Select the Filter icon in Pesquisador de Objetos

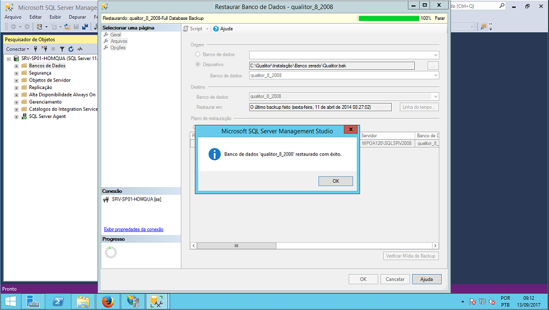click(63, 49)
